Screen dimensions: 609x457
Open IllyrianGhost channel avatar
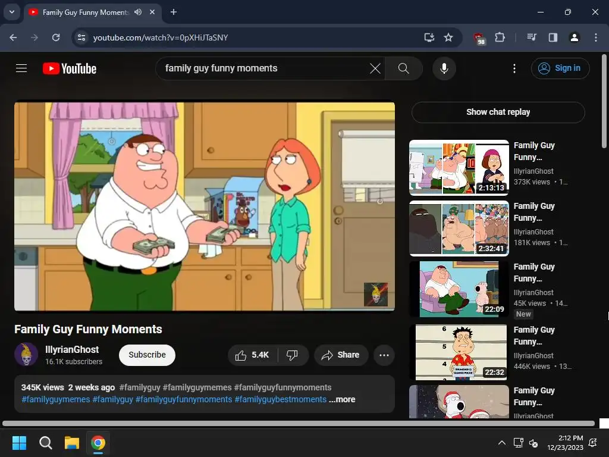point(26,355)
